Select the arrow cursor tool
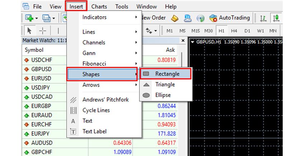This screenshot has height=156, width=301. 30,31
